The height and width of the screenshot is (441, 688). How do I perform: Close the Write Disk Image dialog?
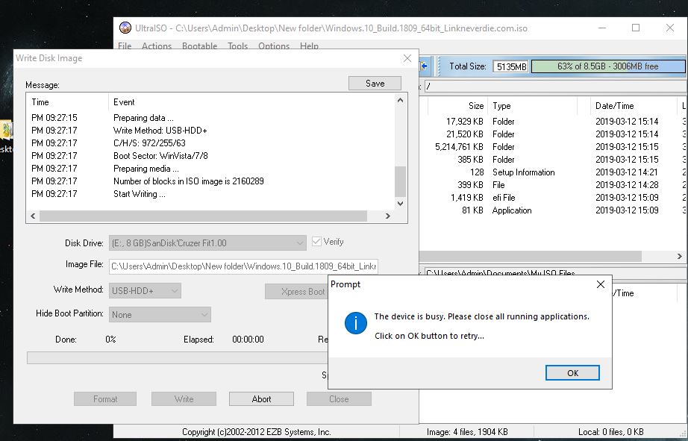pyautogui.click(x=407, y=58)
